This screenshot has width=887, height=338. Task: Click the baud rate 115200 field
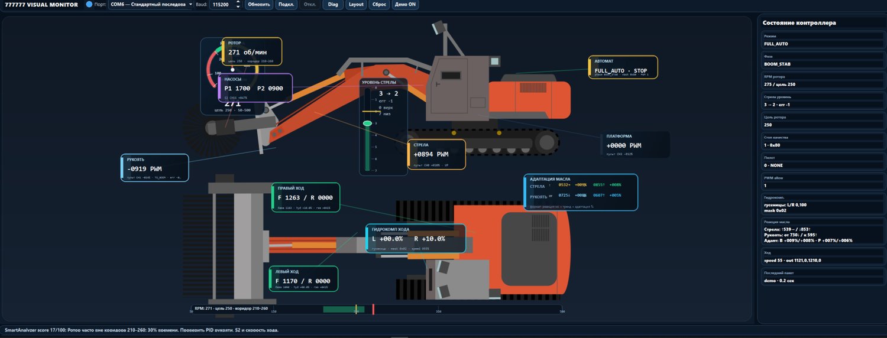tap(222, 4)
